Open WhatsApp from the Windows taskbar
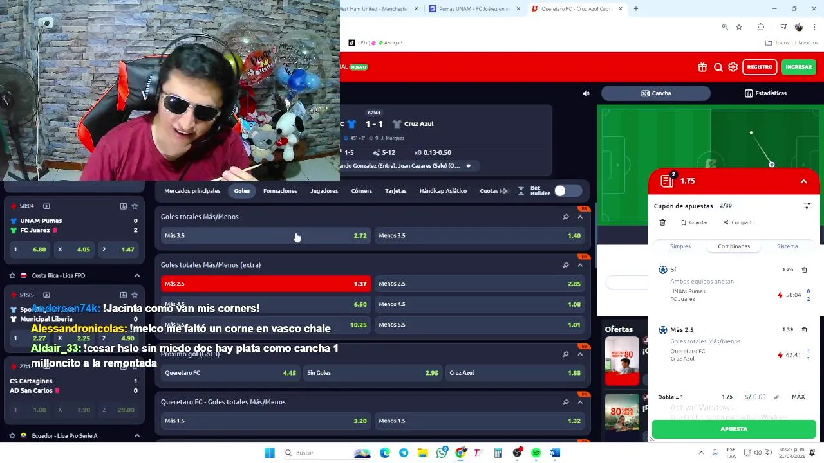824x463 pixels. [x=442, y=453]
